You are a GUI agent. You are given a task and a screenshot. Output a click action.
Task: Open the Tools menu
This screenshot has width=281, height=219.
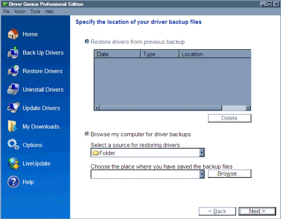(x=35, y=12)
